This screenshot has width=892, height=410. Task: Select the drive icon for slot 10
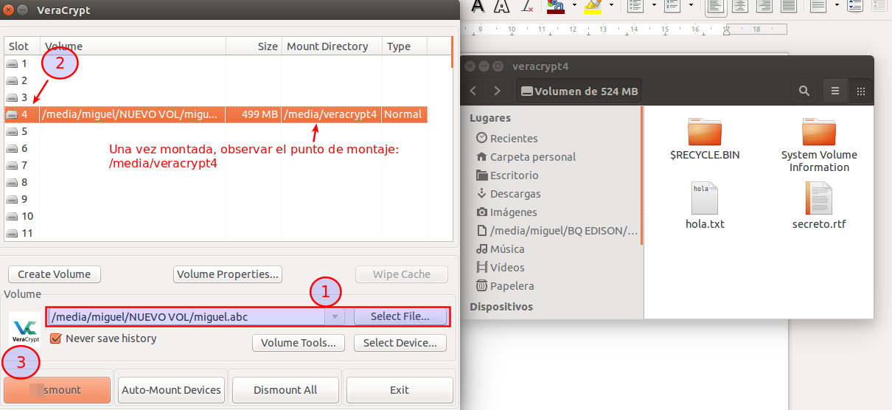[13, 216]
